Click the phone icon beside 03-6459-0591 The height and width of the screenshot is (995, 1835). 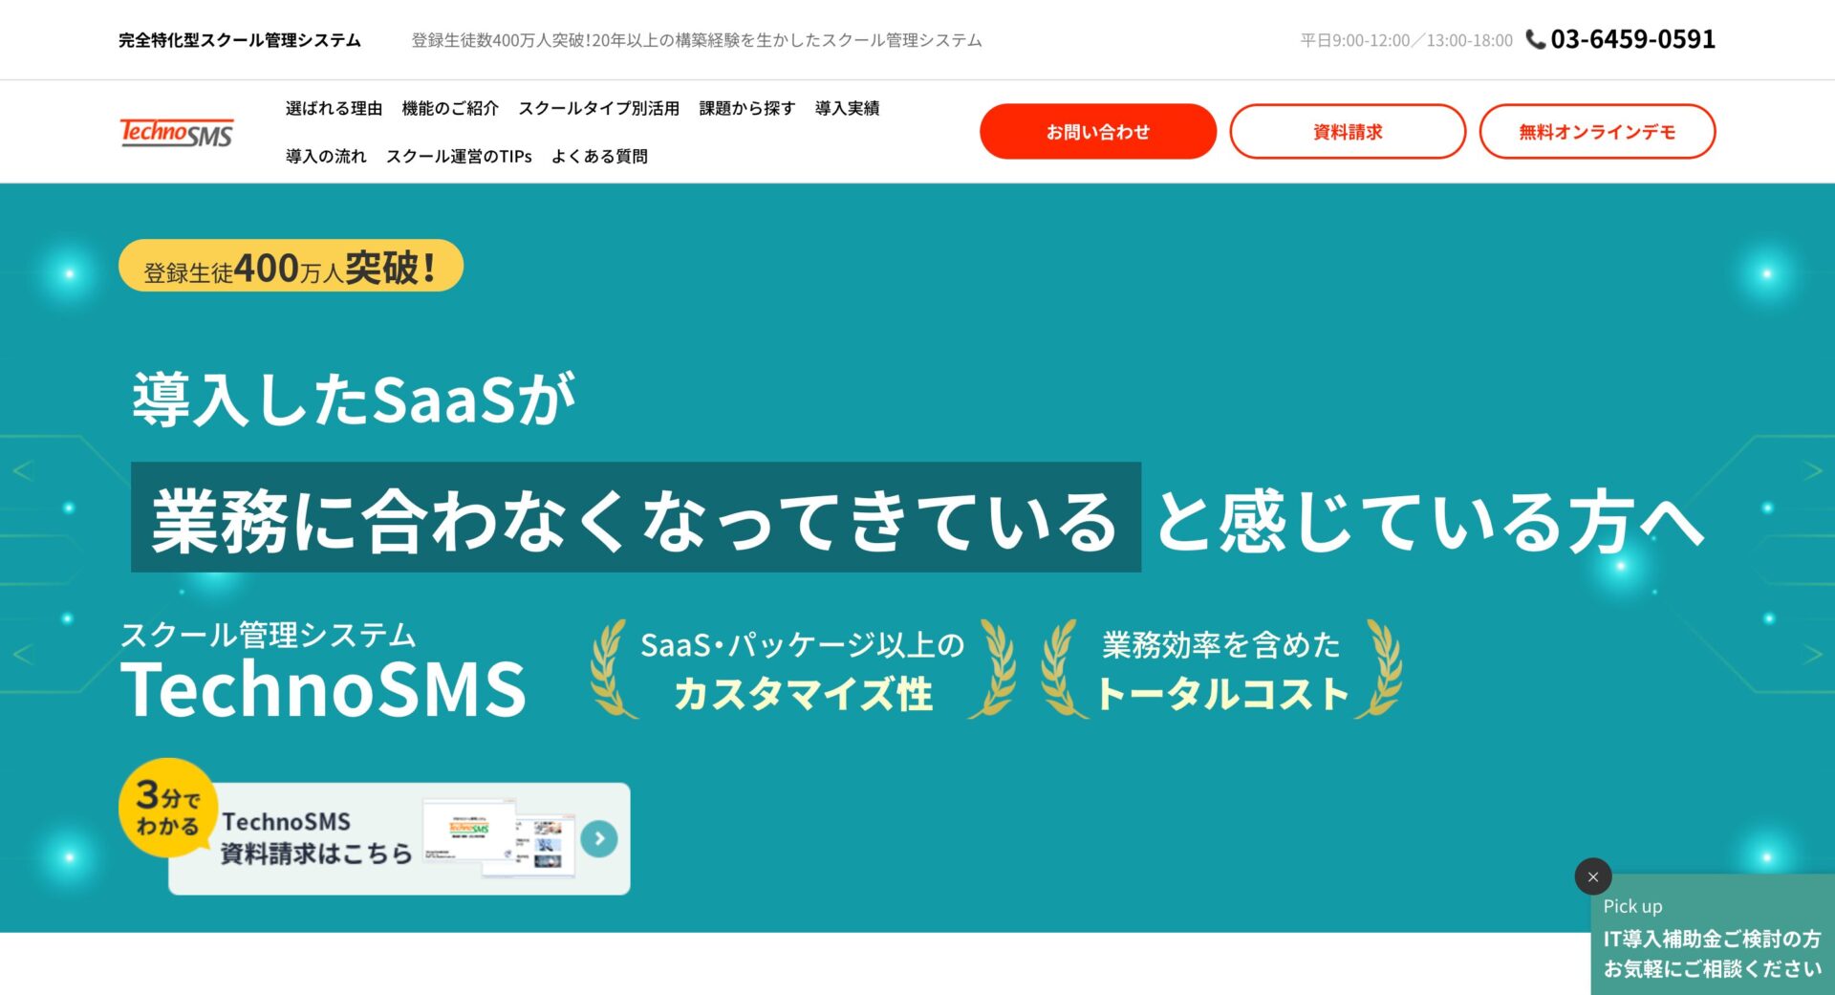click(x=1535, y=39)
